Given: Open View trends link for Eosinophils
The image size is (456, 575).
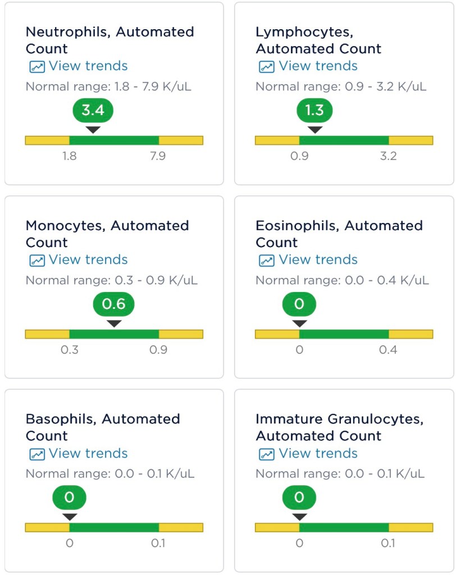Looking at the screenshot, I should point(318,260).
